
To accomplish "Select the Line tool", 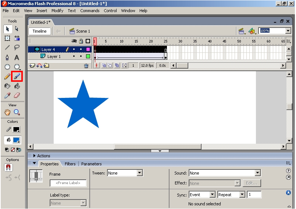I will 7,47.
